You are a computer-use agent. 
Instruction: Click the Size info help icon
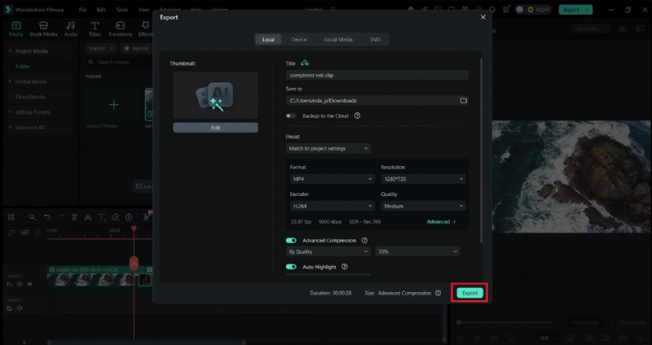point(438,293)
